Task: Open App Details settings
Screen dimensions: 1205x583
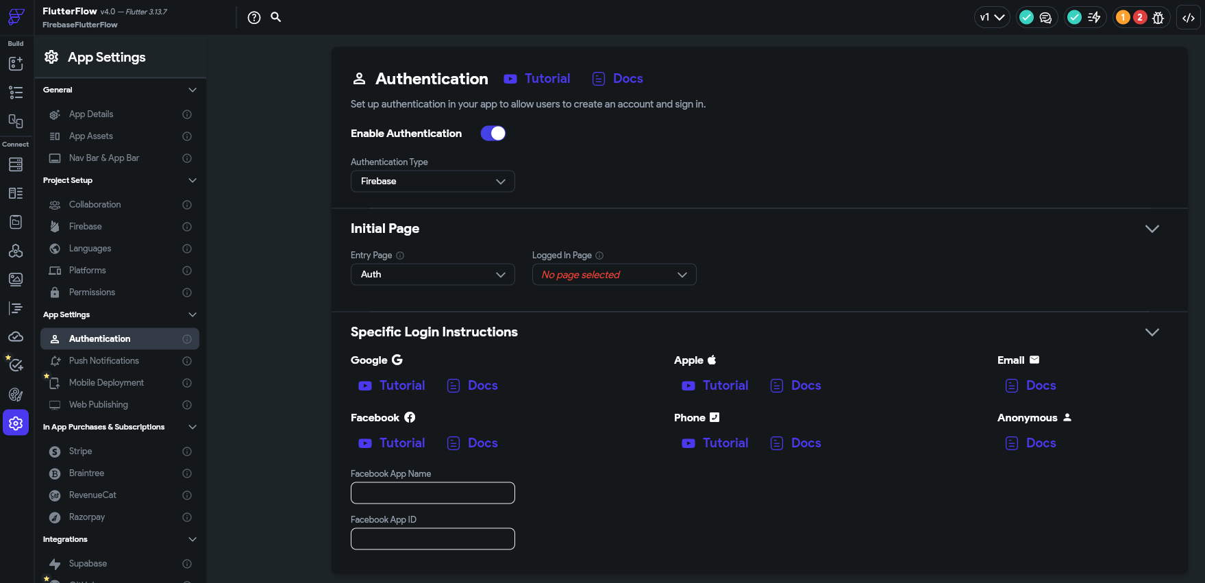Action: tap(120, 114)
